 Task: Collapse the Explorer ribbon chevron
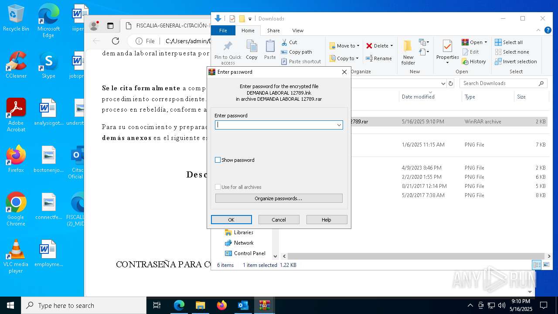tap(538, 31)
